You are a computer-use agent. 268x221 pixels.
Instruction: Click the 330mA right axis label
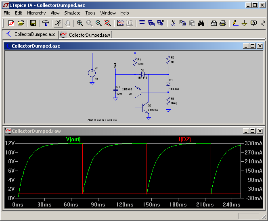[253, 143]
